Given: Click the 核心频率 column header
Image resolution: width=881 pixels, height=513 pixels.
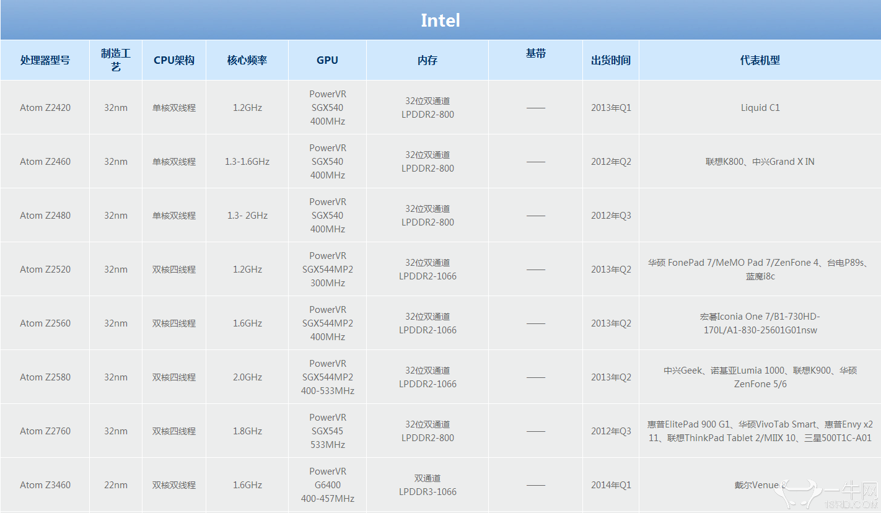Looking at the screenshot, I should [x=247, y=60].
